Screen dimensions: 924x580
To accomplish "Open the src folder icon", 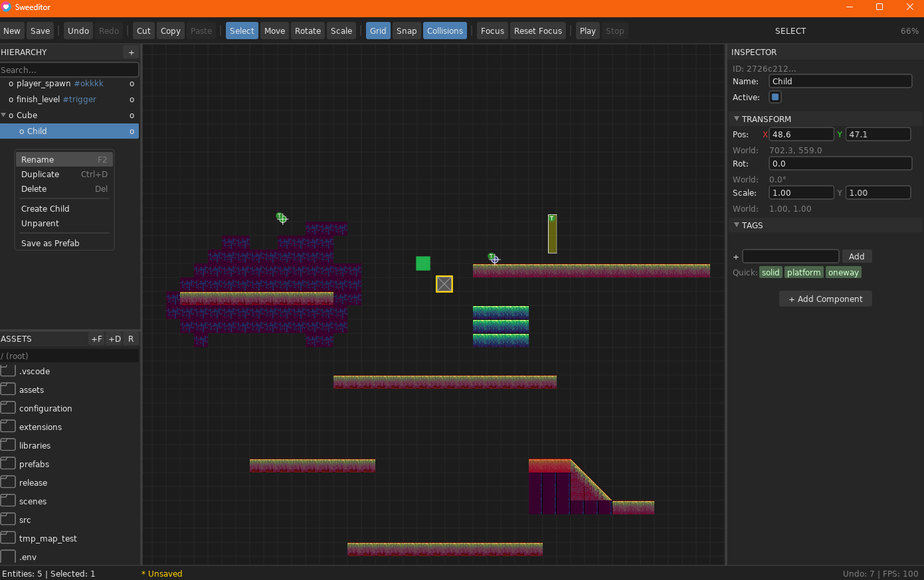I will point(8,519).
